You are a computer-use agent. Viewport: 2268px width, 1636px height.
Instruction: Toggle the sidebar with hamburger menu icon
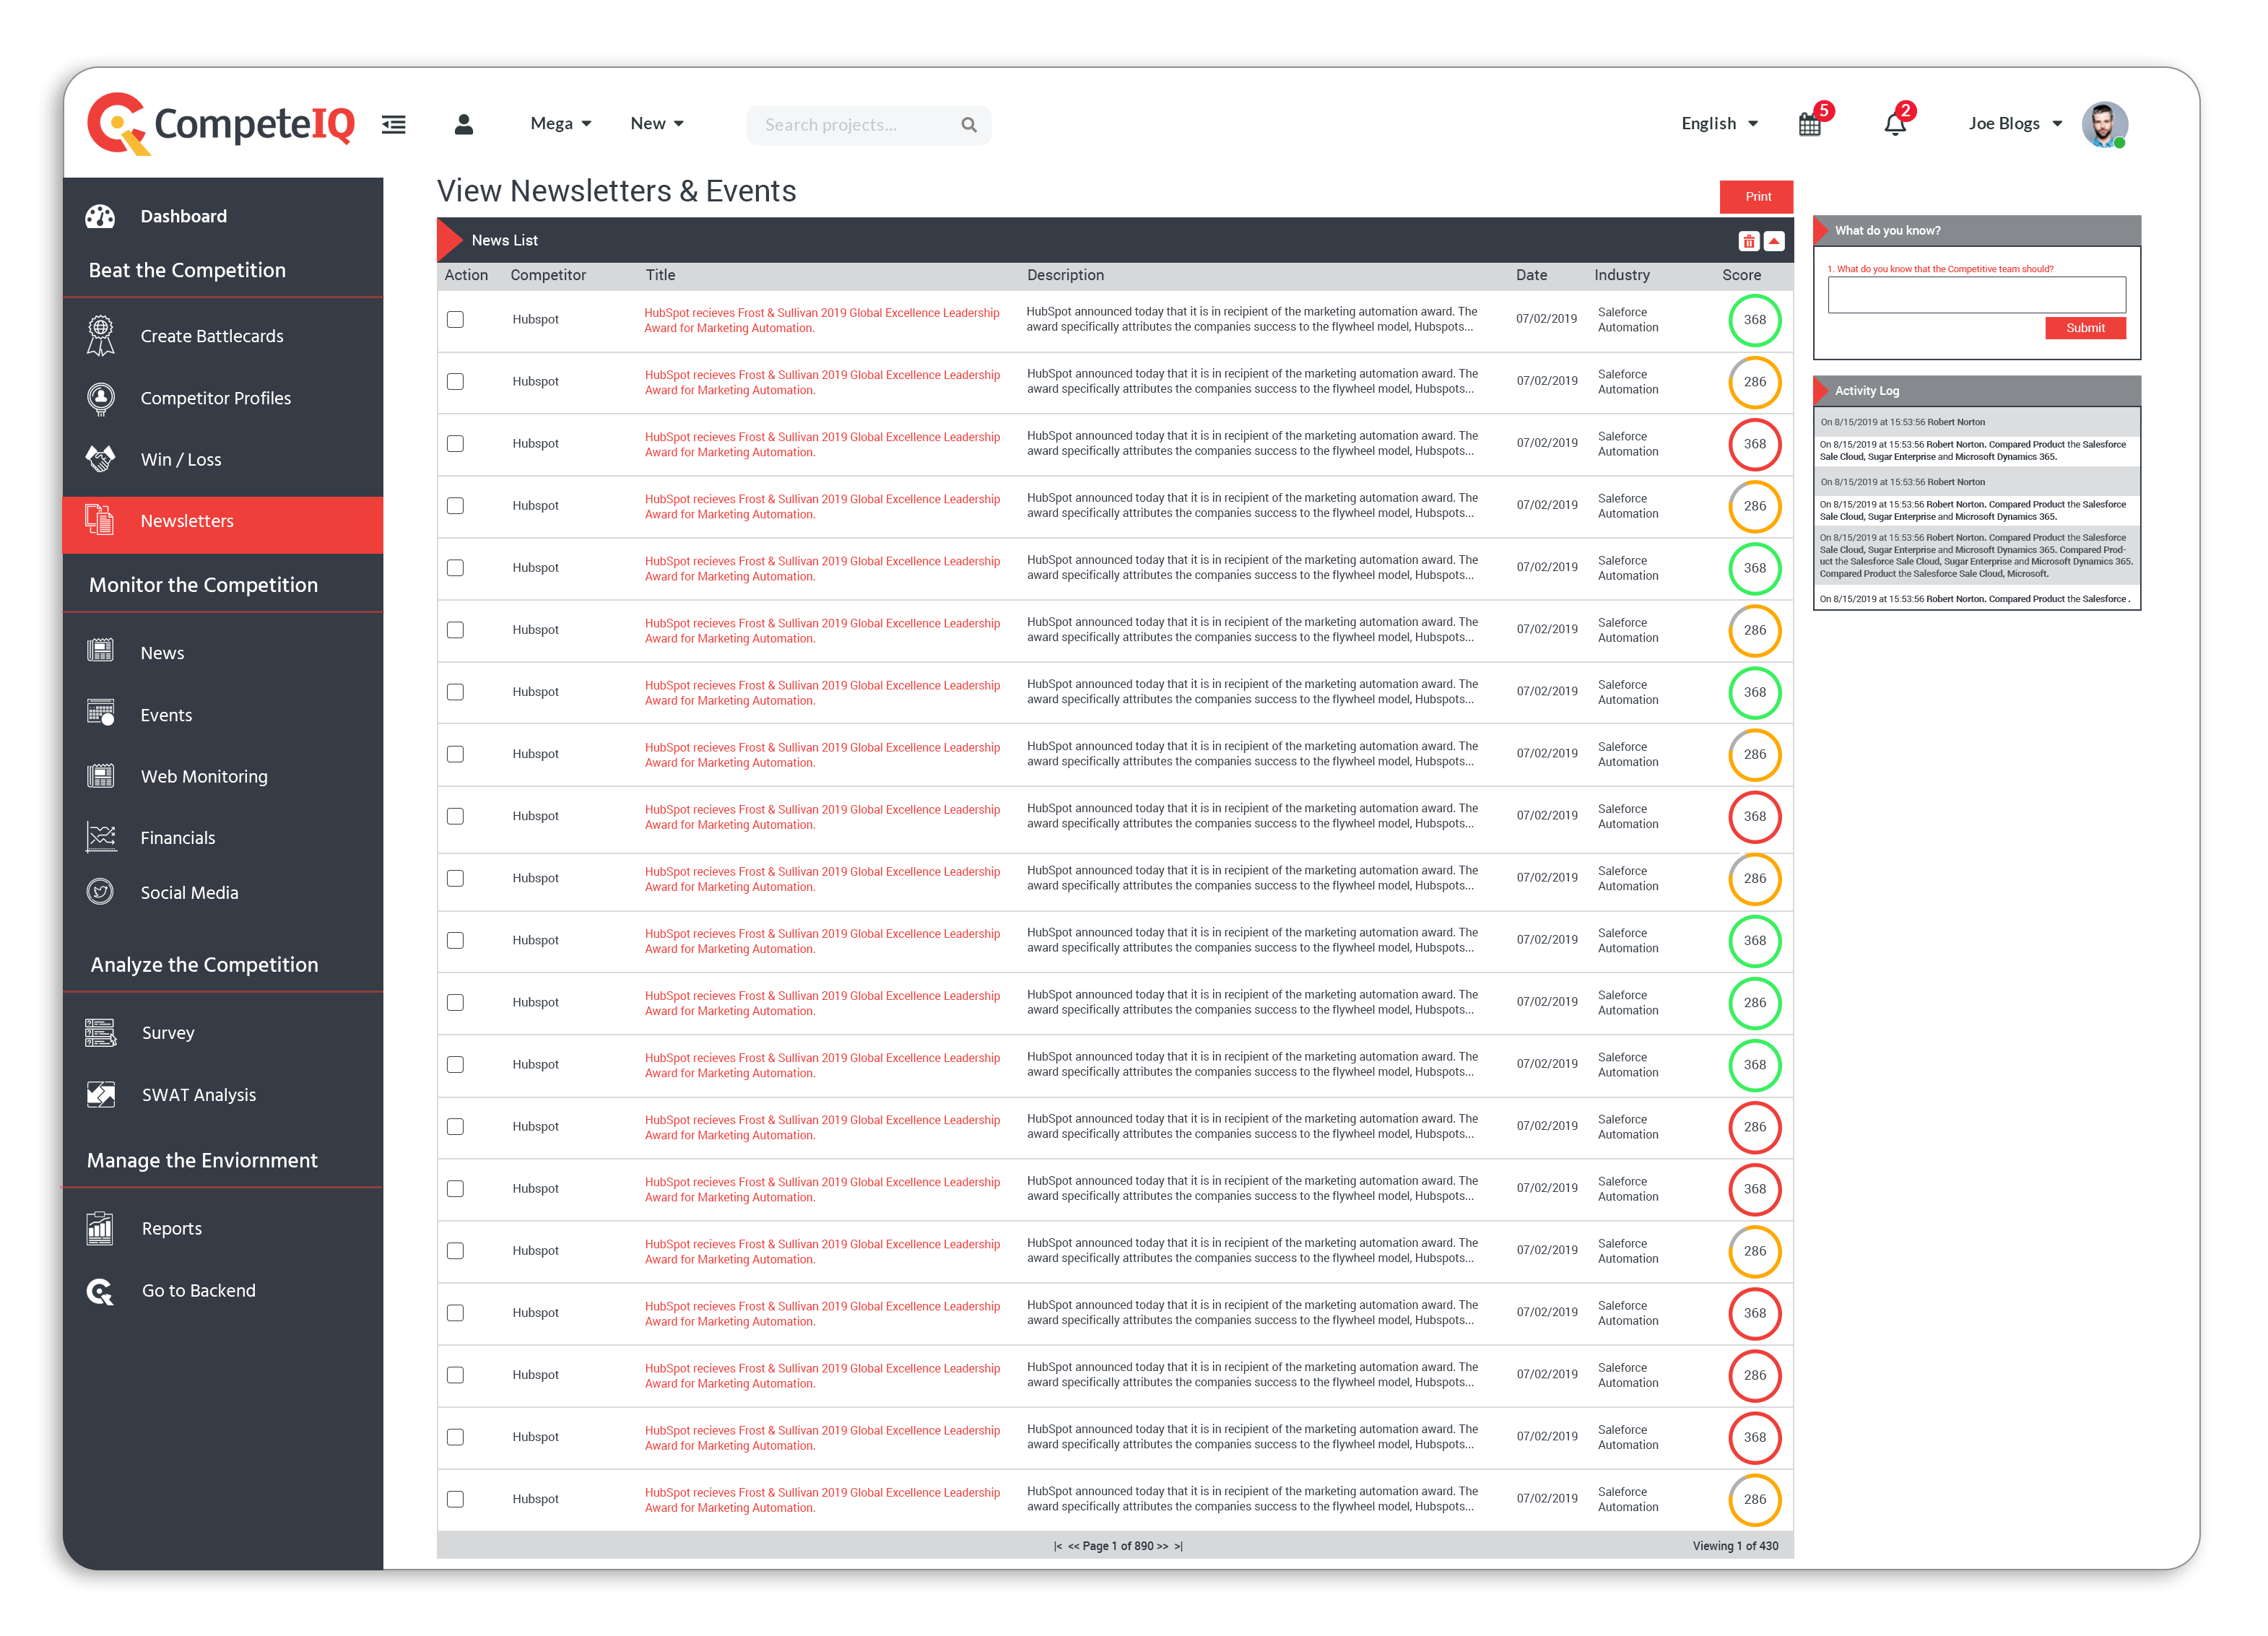coord(394,124)
